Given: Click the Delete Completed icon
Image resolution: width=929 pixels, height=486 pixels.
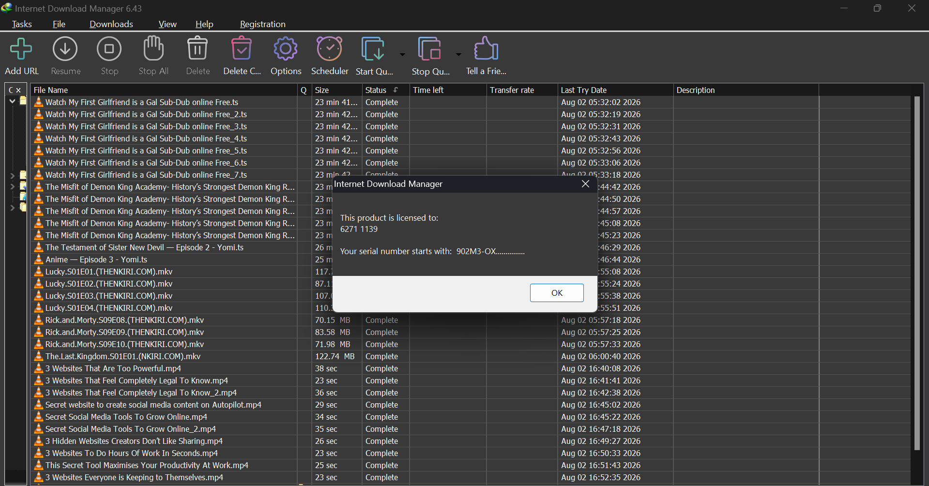Looking at the screenshot, I should (242, 48).
